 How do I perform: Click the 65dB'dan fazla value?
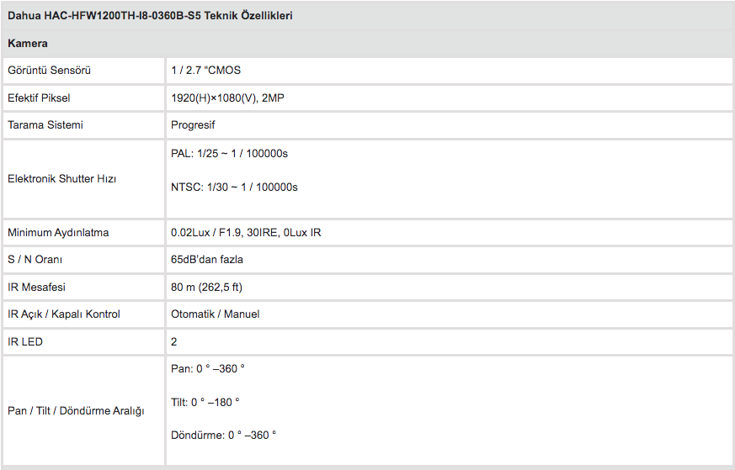click(x=207, y=260)
